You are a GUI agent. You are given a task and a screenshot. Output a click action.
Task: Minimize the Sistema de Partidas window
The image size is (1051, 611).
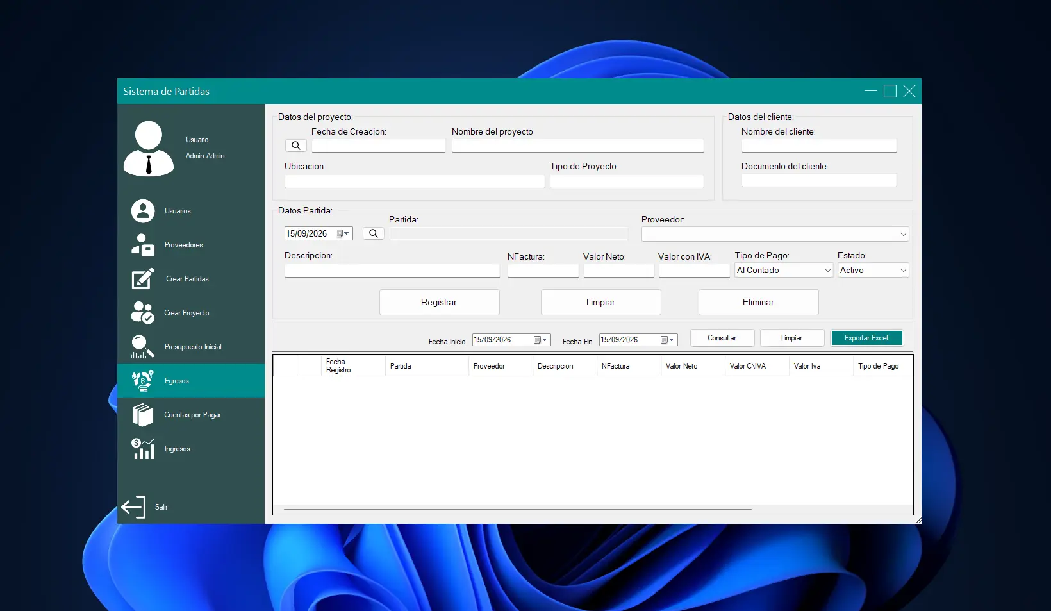(871, 91)
